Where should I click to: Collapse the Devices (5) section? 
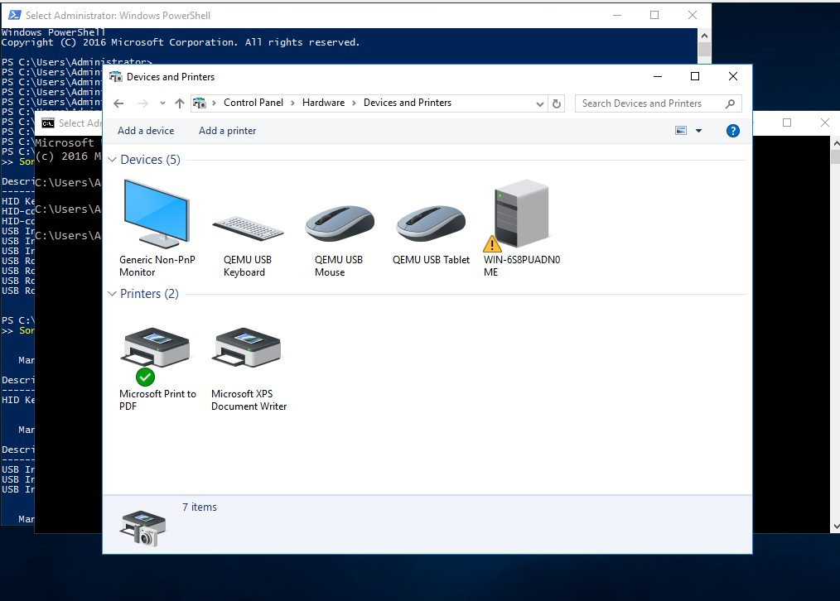(112, 160)
